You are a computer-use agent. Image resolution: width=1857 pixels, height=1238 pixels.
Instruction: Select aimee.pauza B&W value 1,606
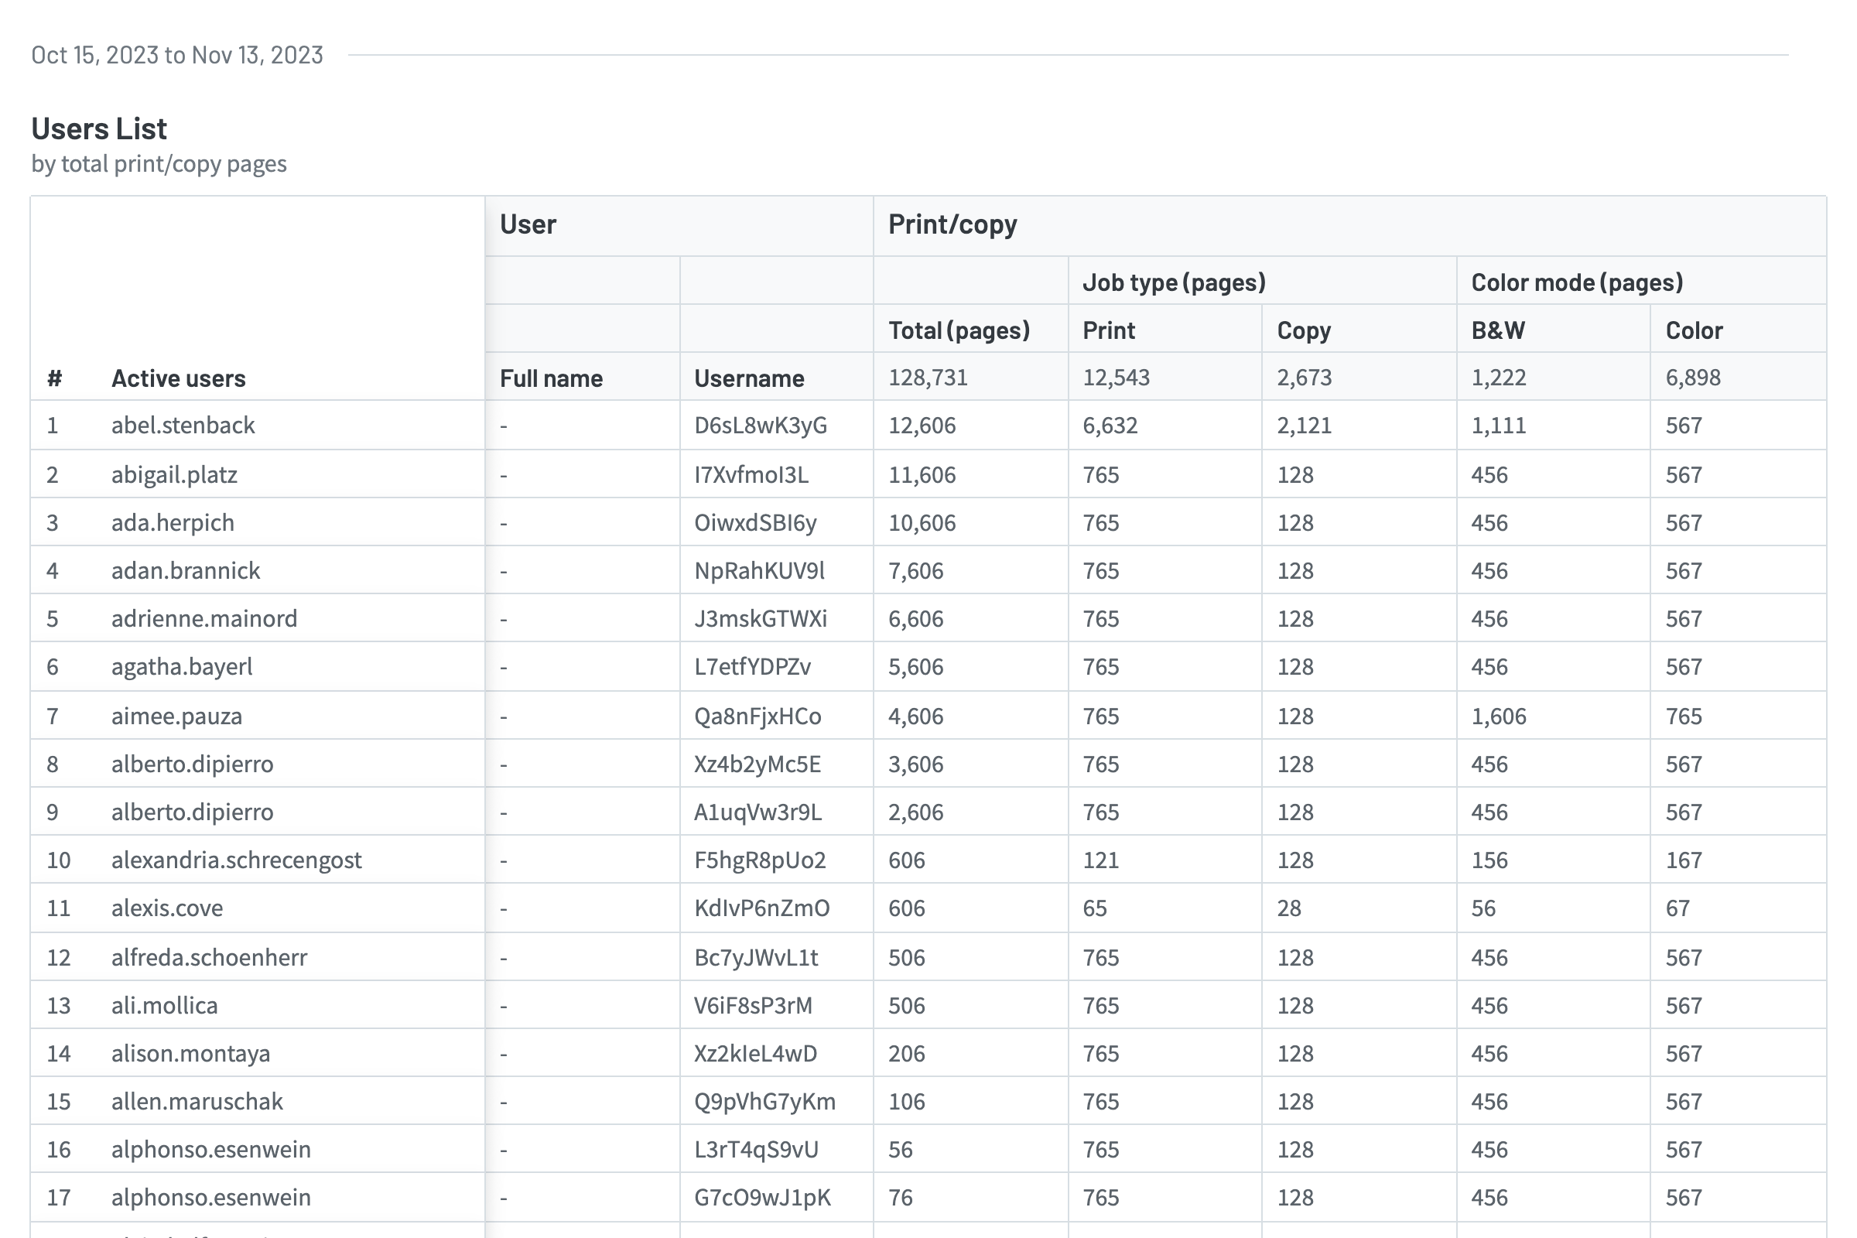[x=1498, y=716]
